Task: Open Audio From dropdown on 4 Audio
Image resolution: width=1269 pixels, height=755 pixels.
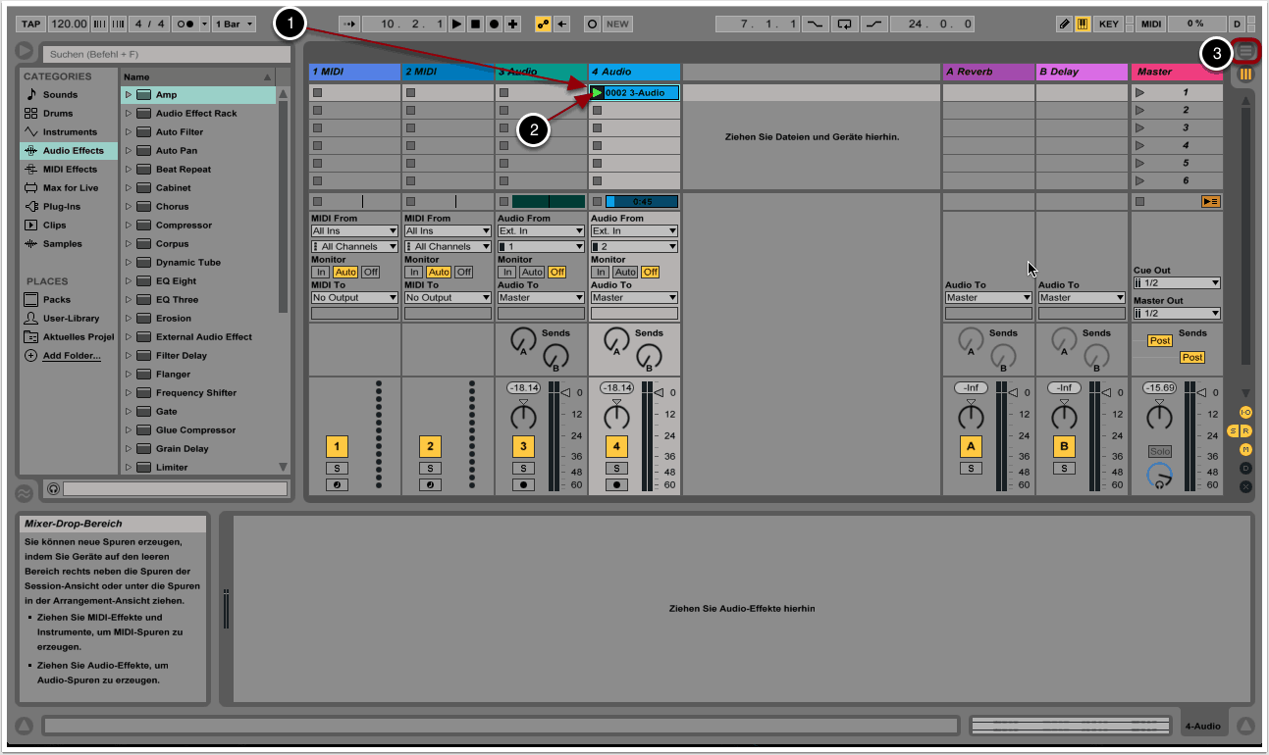Action: click(634, 231)
